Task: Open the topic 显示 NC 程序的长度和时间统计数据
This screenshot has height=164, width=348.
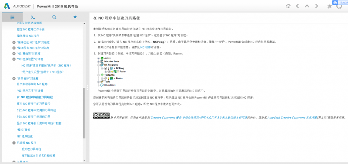Action: tap(39, 123)
